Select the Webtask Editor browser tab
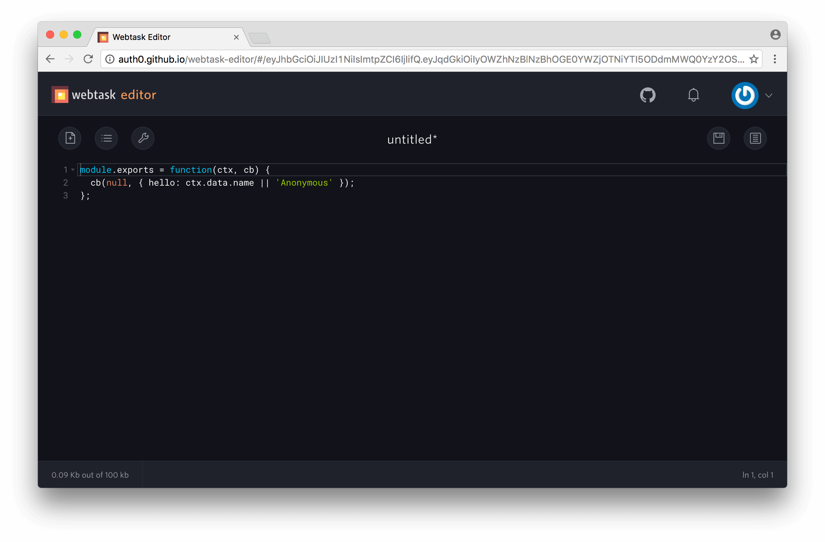This screenshot has width=825, height=542. coord(166,37)
